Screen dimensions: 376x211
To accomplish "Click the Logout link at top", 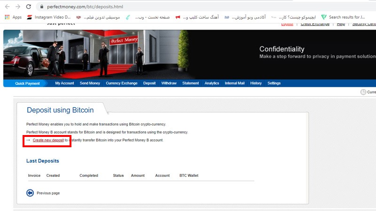I will [287, 24].
